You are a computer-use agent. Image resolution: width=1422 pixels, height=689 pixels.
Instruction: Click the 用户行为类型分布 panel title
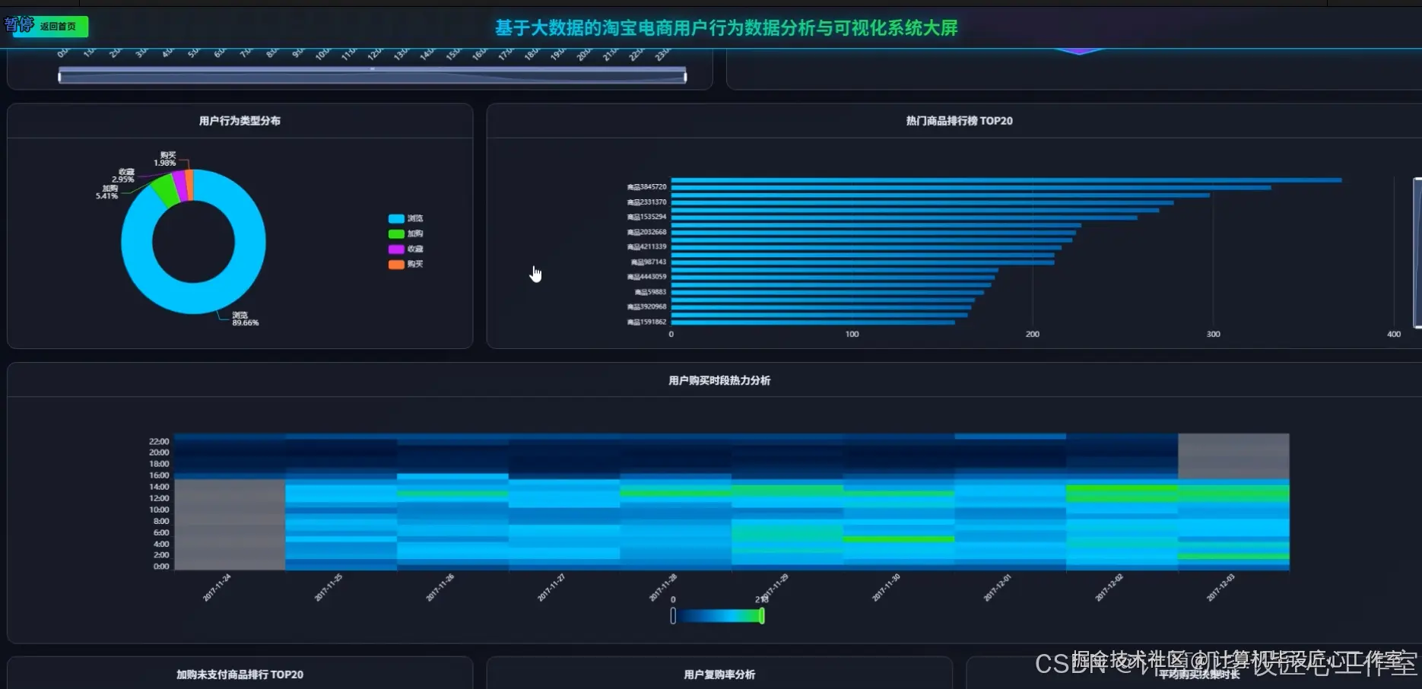point(240,121)
